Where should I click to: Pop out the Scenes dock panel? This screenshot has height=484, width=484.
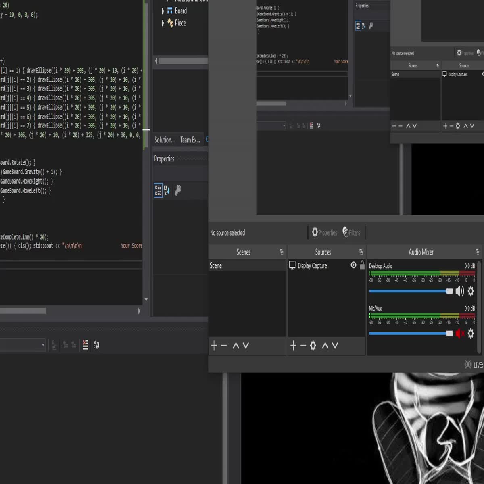pyautogui.click(x=282, y=252)
